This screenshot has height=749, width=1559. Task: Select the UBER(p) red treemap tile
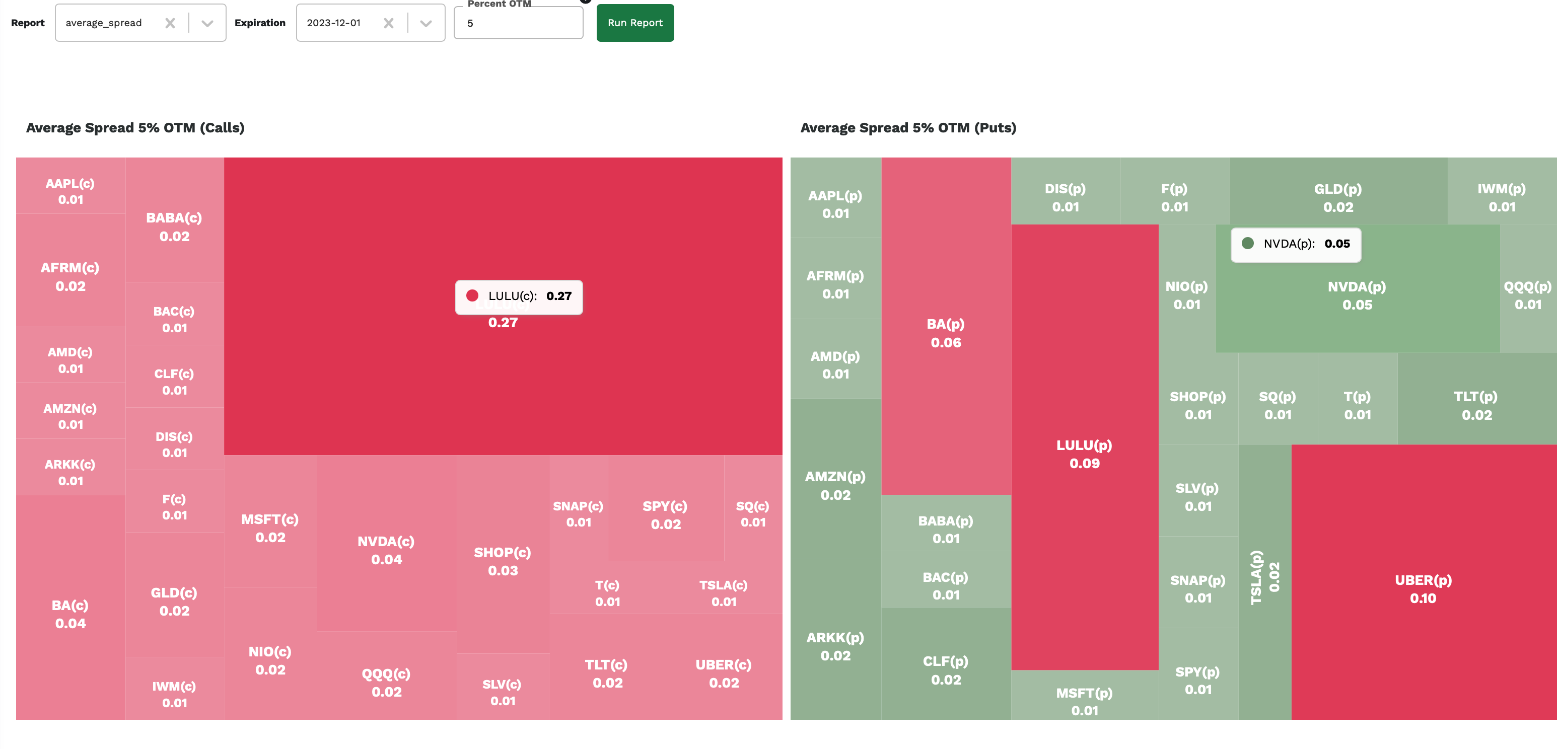click(x=1423, y=587)
